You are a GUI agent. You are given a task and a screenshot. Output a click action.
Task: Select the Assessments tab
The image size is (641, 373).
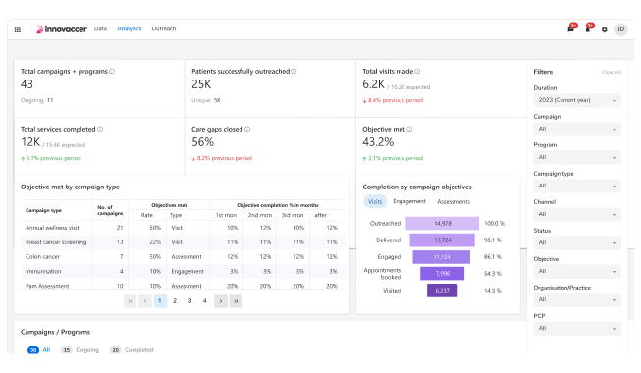coord(454,201)
